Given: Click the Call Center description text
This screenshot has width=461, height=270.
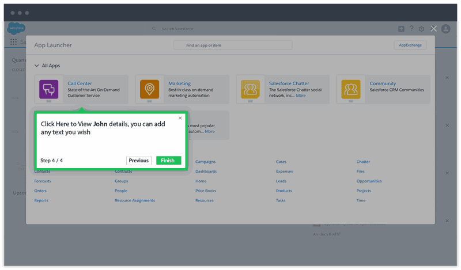Looking at the screenshot, I should point(93,93).
